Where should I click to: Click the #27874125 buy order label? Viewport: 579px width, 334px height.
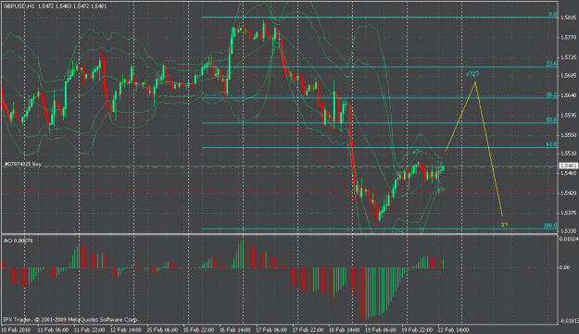pos(23,164)
